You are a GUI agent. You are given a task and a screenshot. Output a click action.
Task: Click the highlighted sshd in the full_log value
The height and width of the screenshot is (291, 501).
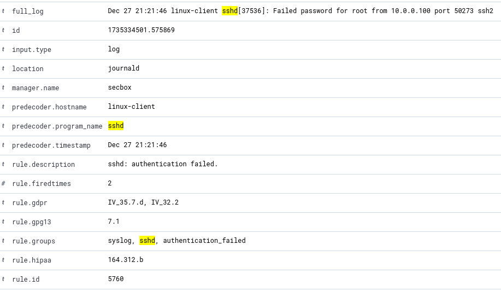point(229,11)
